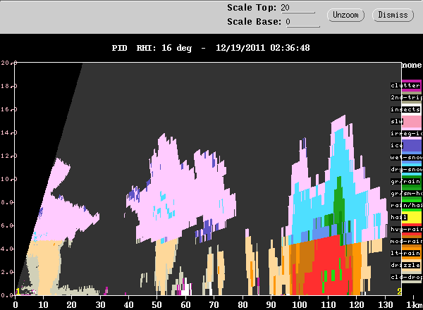Click the hvy-rain legend label
This screenshot has width=423, height=310.
pyautogui.click(x=406, y=230)
